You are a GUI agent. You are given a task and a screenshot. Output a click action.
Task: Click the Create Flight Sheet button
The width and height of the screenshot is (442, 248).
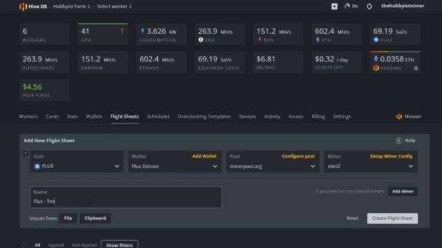point(392,218)
